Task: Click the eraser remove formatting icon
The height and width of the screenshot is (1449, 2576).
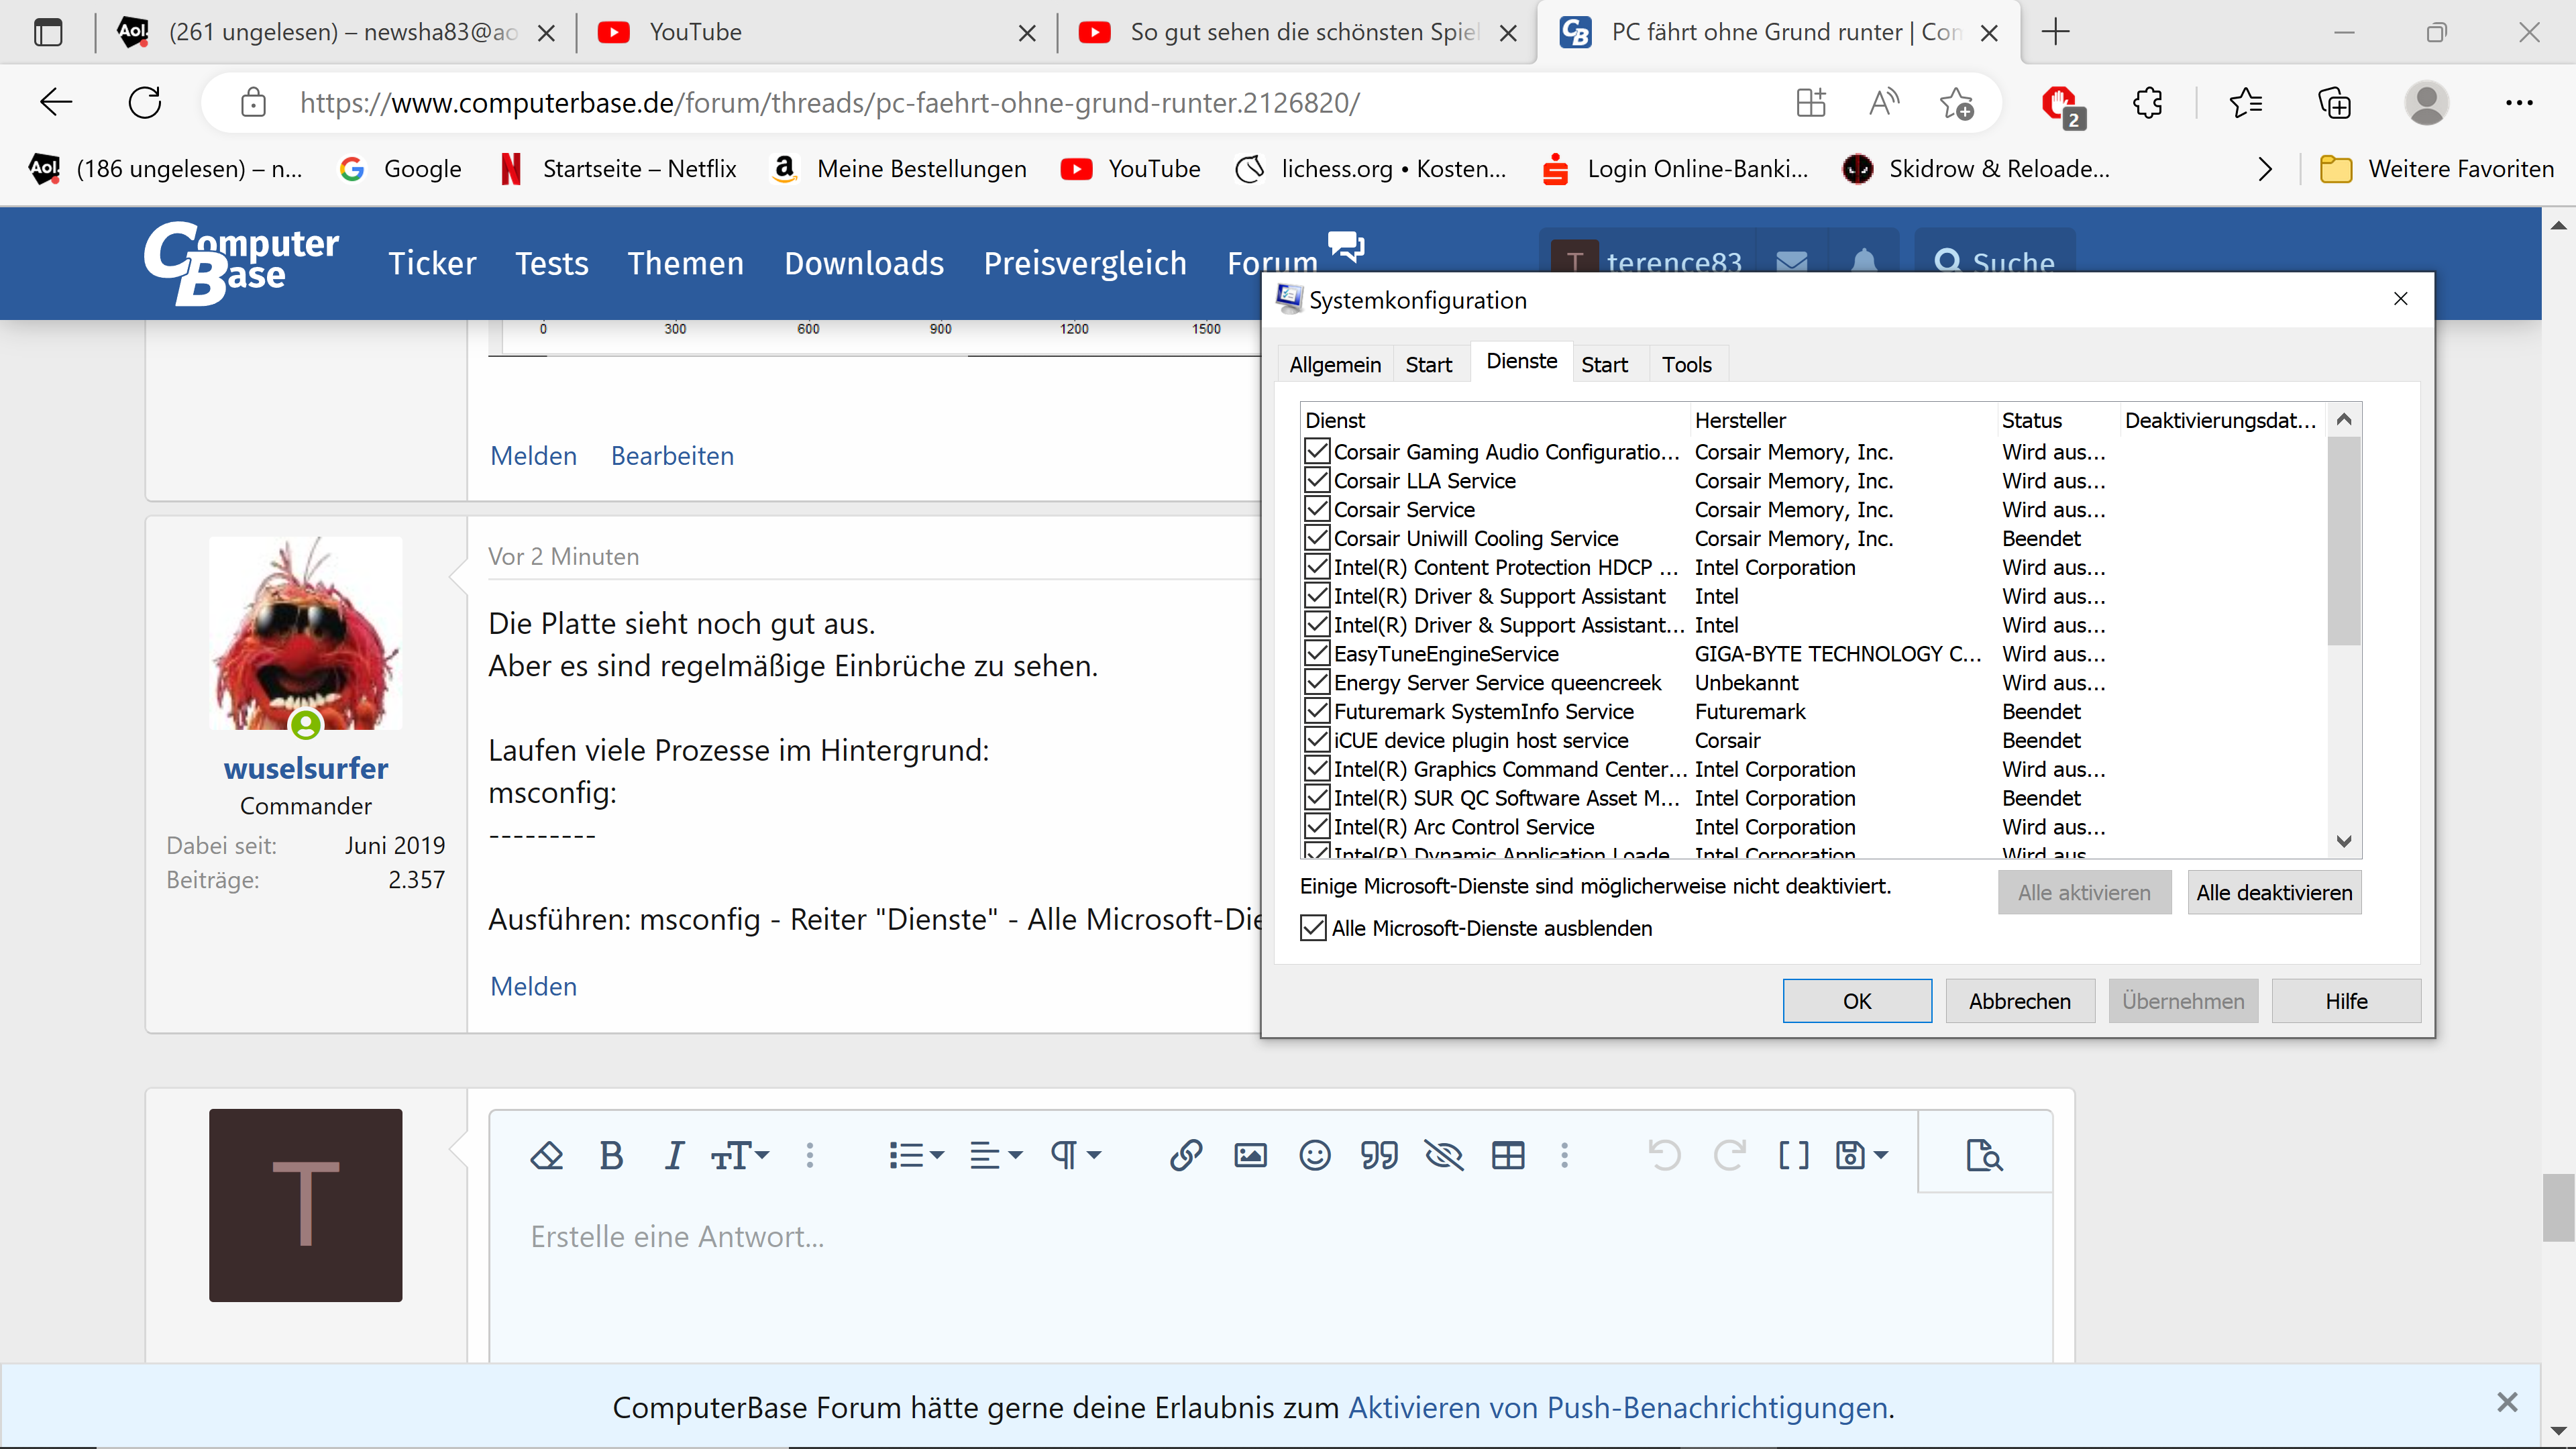Action: (x=546, y=1156)
